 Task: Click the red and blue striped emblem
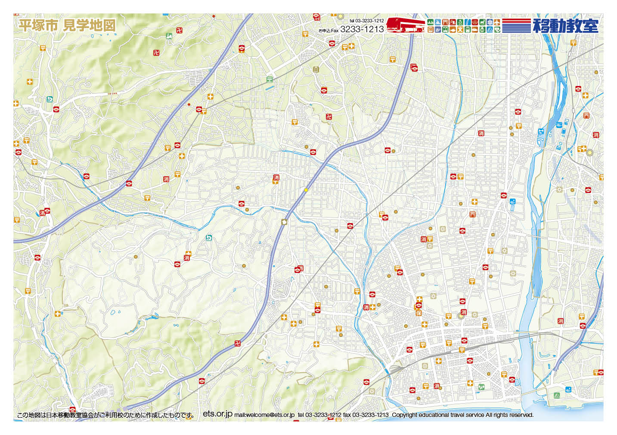[x=516, y=25]
